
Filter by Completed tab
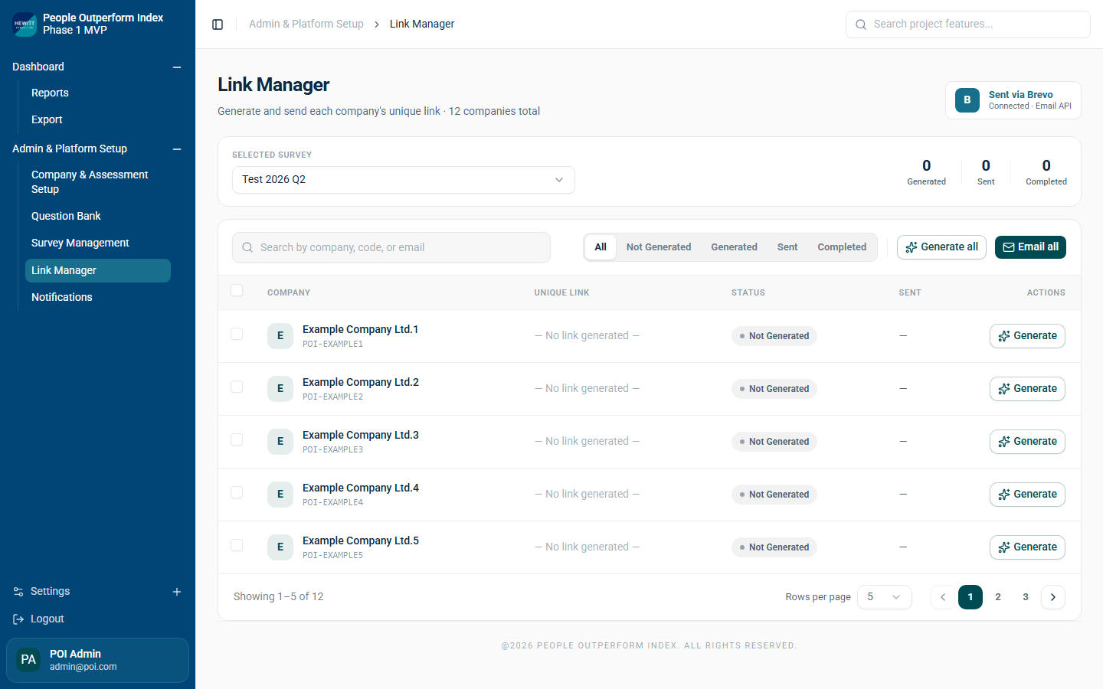point(842,247)
